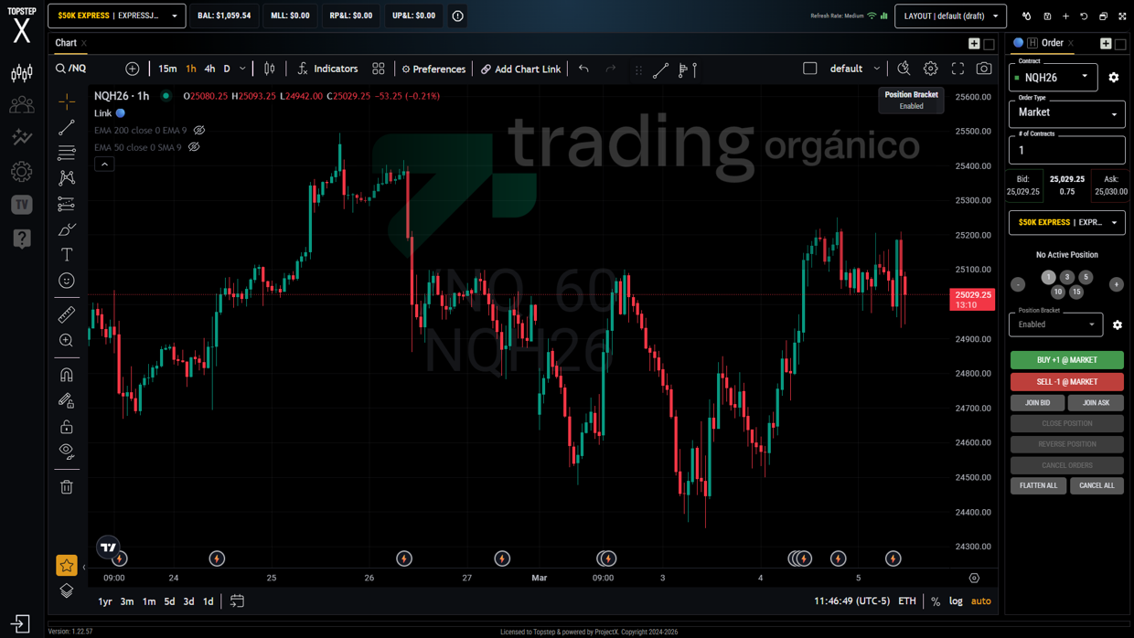The width and height of the screenshot is (1134, 638).
Task: Open the Market Order Type dropdown
Action: pos(1066,112)
